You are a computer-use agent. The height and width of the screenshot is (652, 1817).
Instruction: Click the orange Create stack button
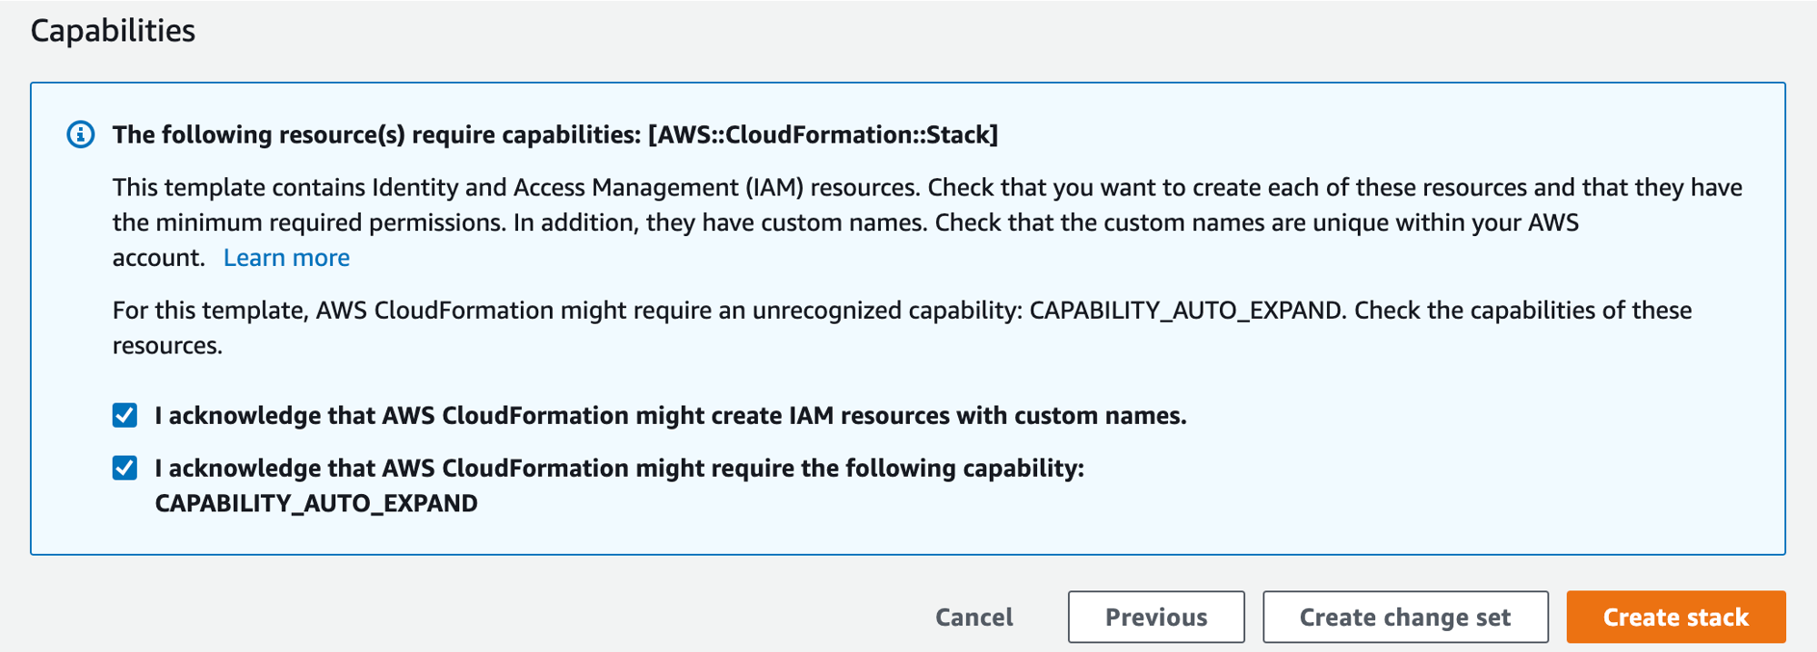point(1676,617)
